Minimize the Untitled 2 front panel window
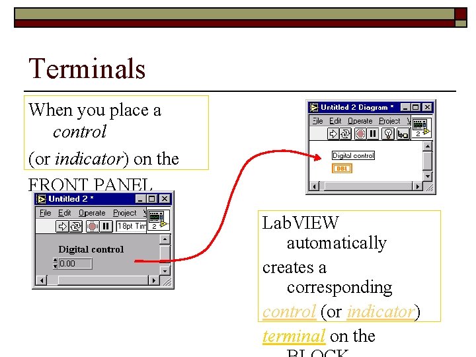Image resolution: width=476 pixels, height=357 pixels. pos(140,199)
